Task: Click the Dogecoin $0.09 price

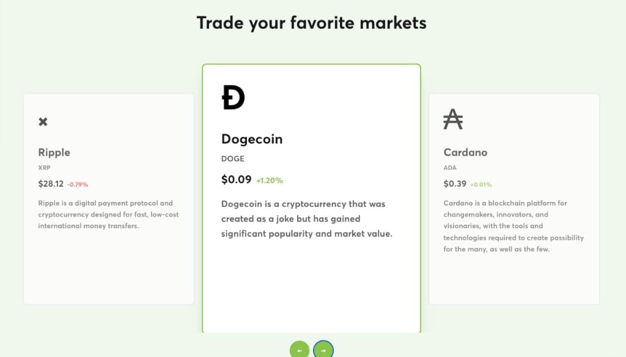Action: pyautogui.click(x=237, y=179)
